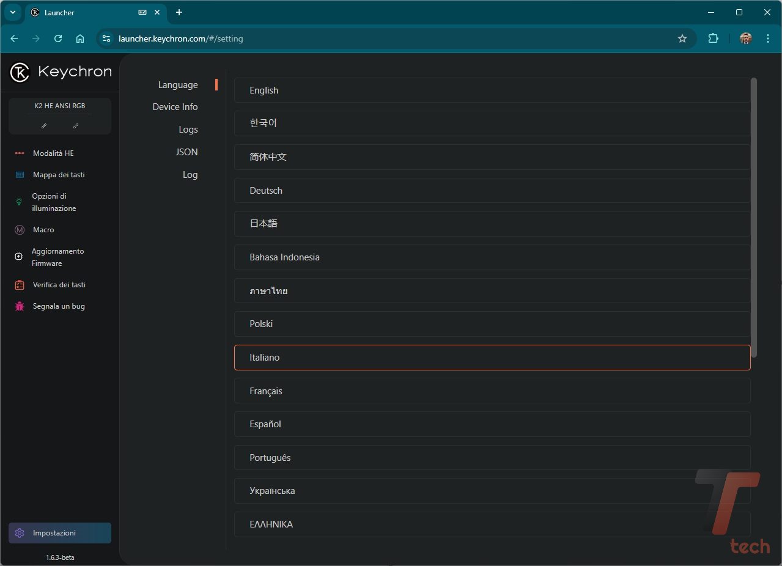Click the Verifica dei tasti clipboard icon
This screenshot has width=782, height=566.
[x=20, y=285]
